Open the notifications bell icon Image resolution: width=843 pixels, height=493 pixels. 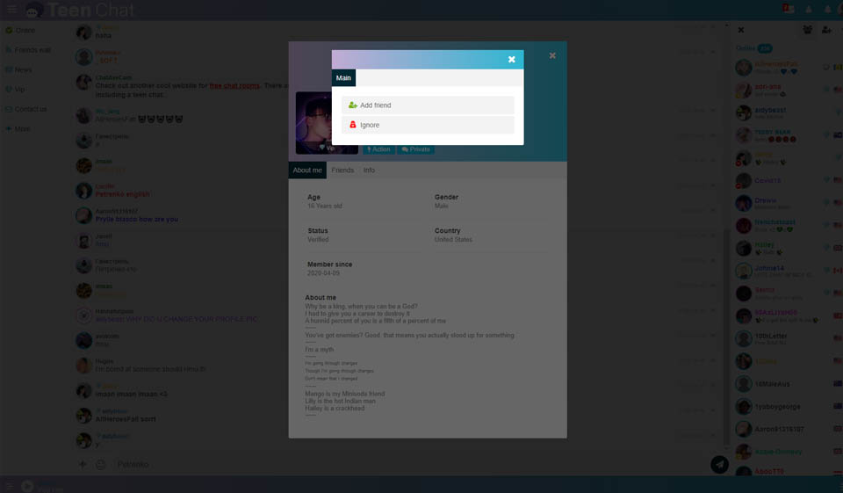click(808, 10)
